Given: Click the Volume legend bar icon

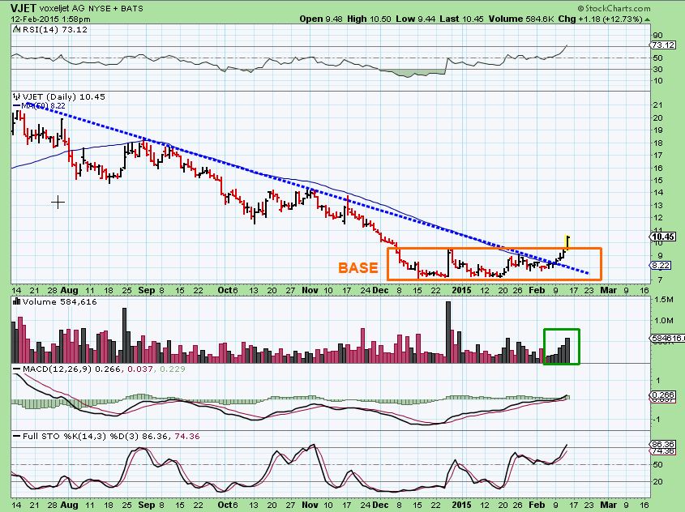Looking at the screenshot, I should [16, 301].
